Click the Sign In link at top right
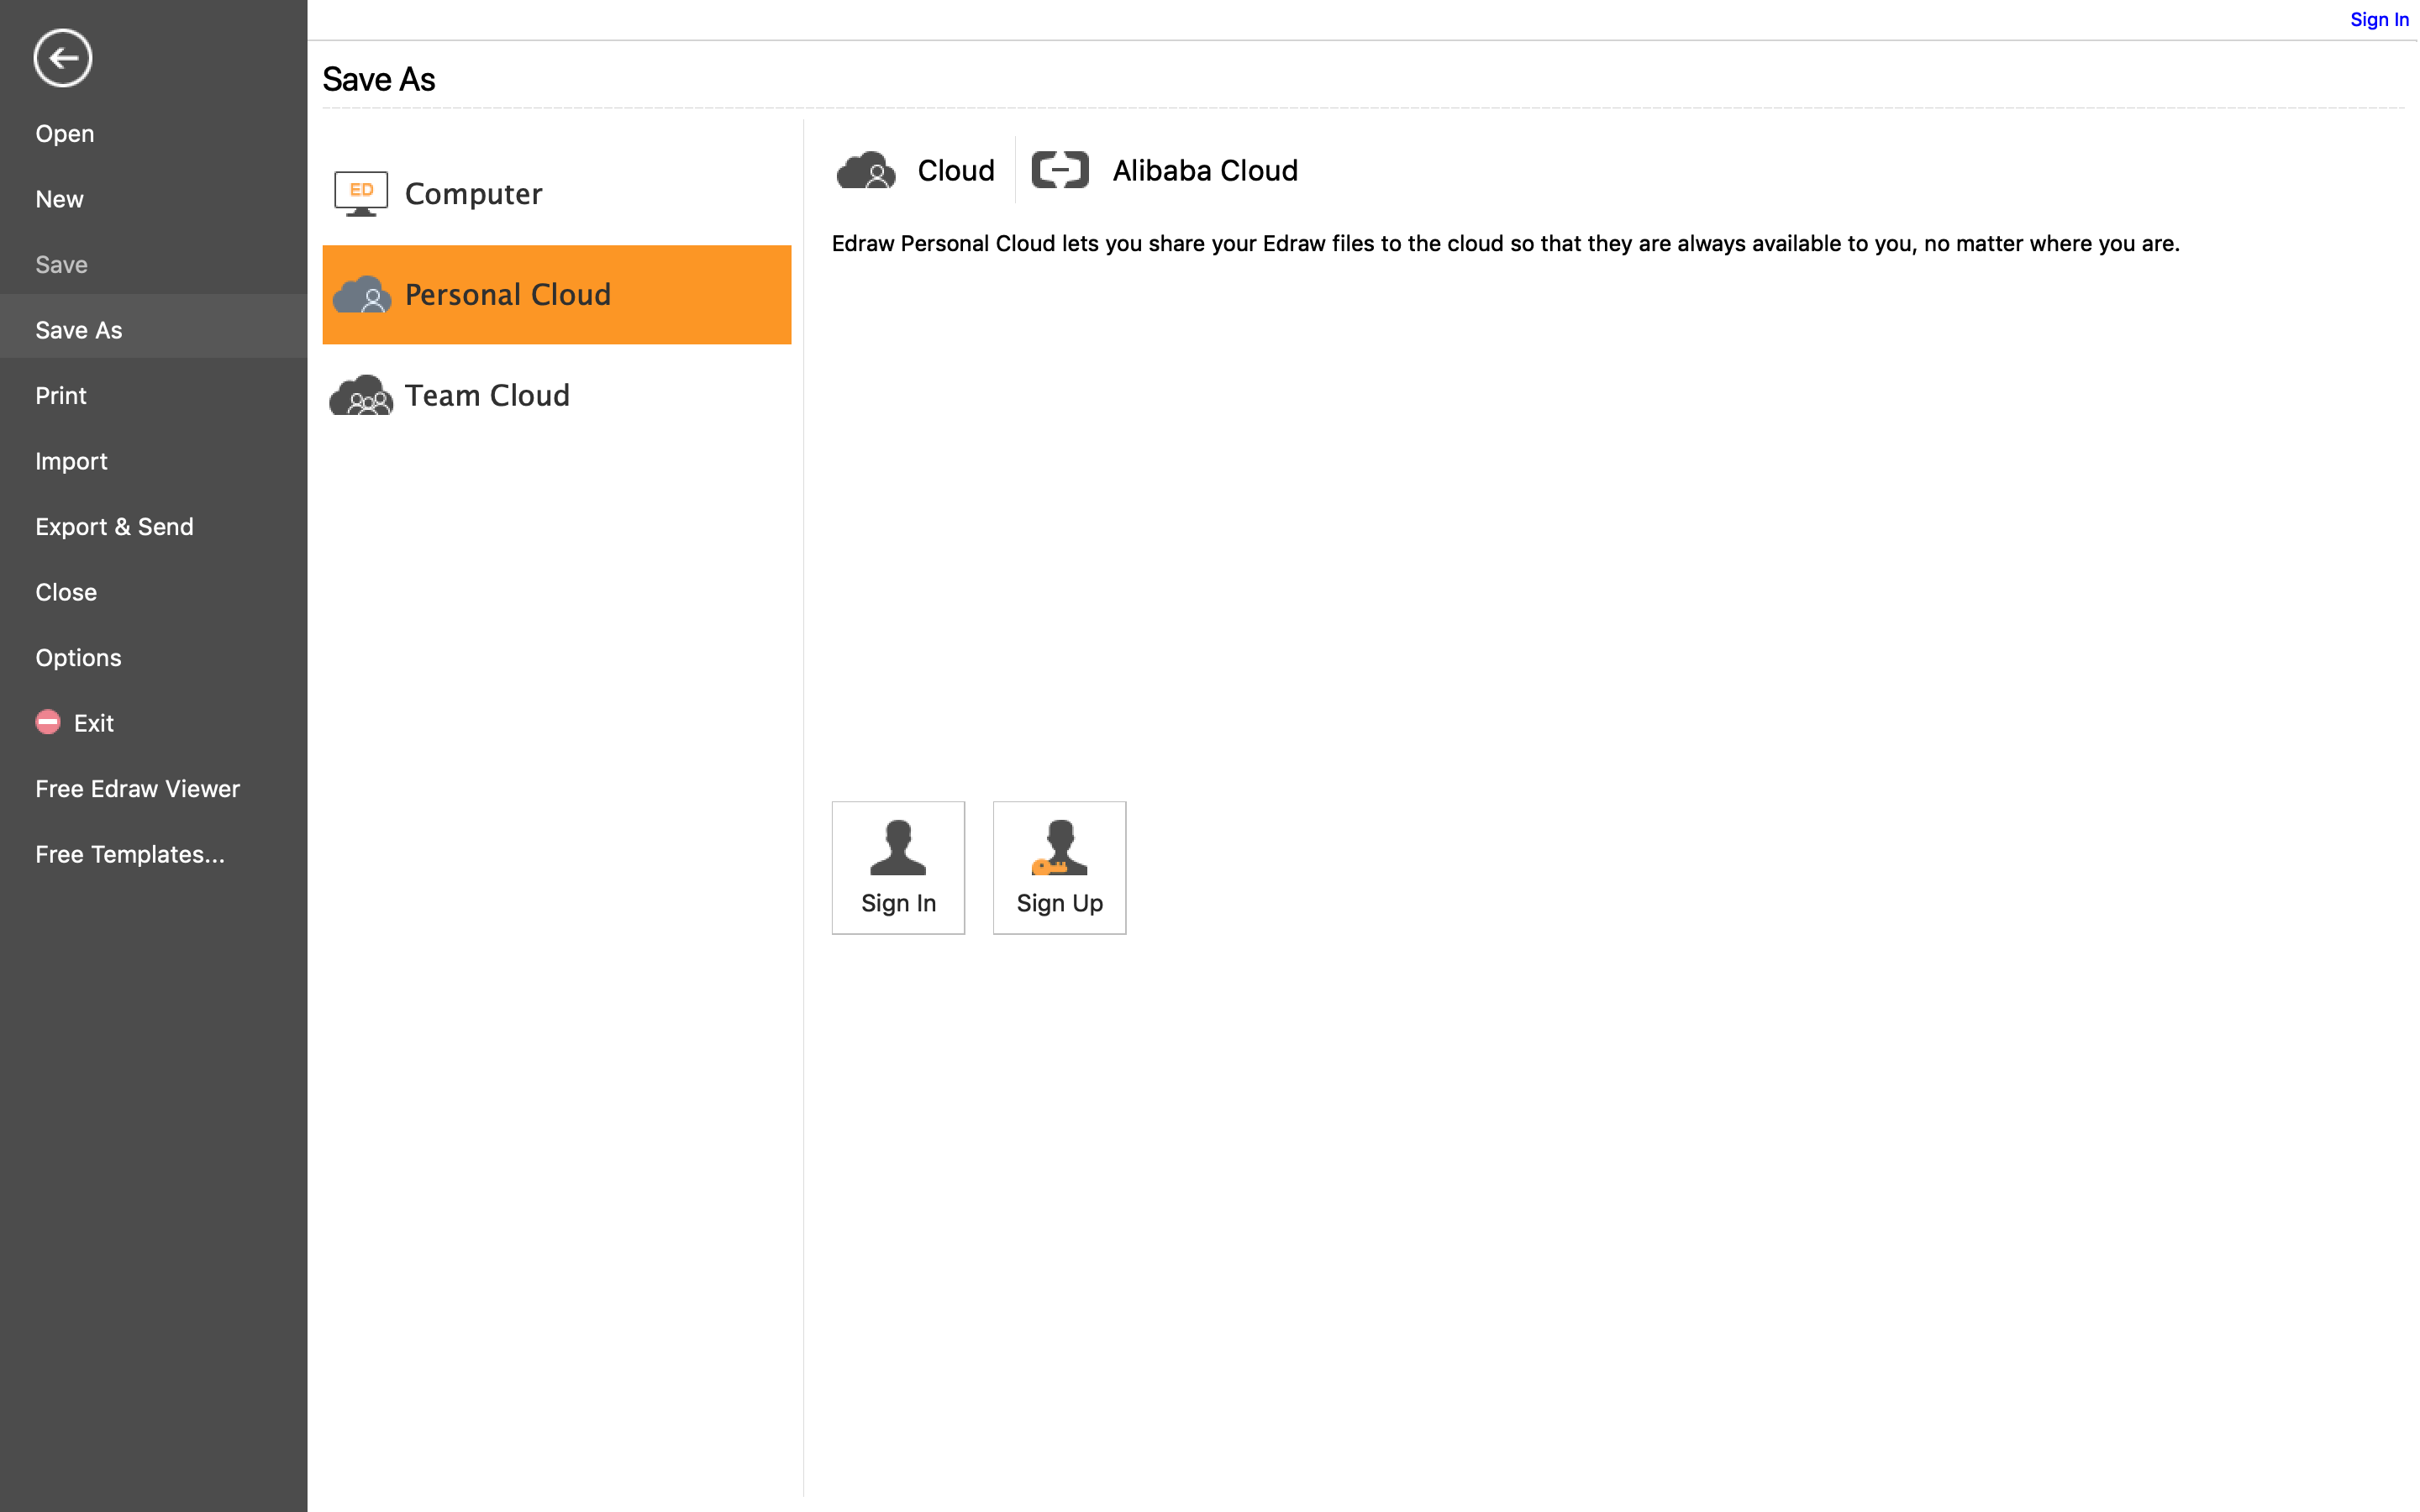Screen dimensions: 2420x1512 2378,20
